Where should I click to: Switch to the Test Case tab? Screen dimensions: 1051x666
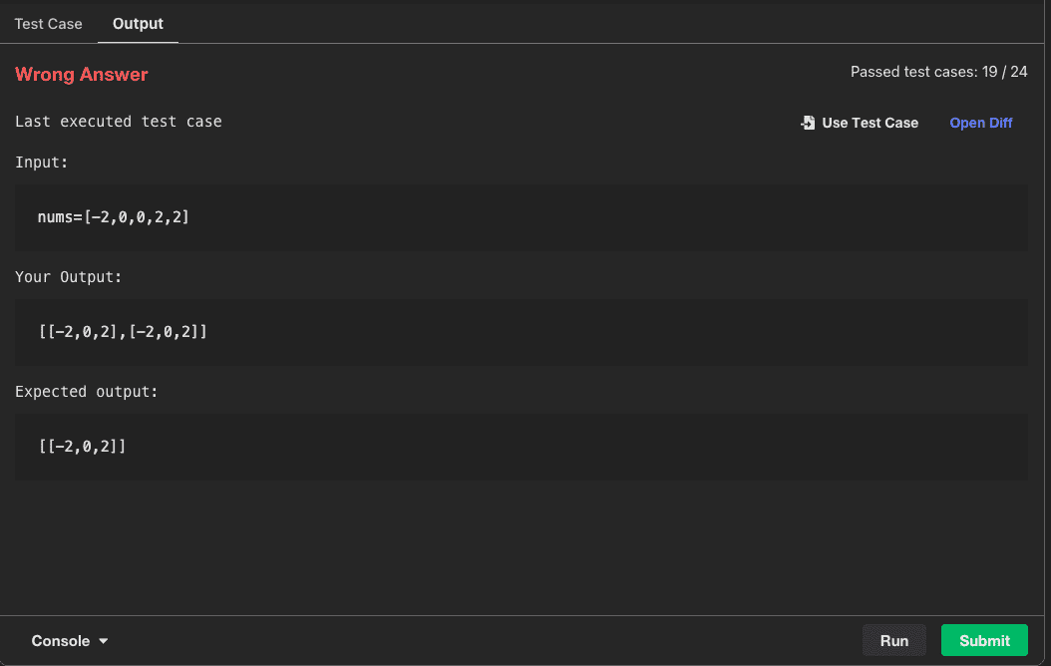(48, 23)
